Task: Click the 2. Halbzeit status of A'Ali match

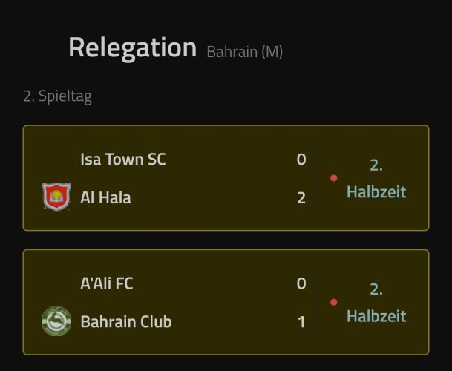Action: (376, 303)
